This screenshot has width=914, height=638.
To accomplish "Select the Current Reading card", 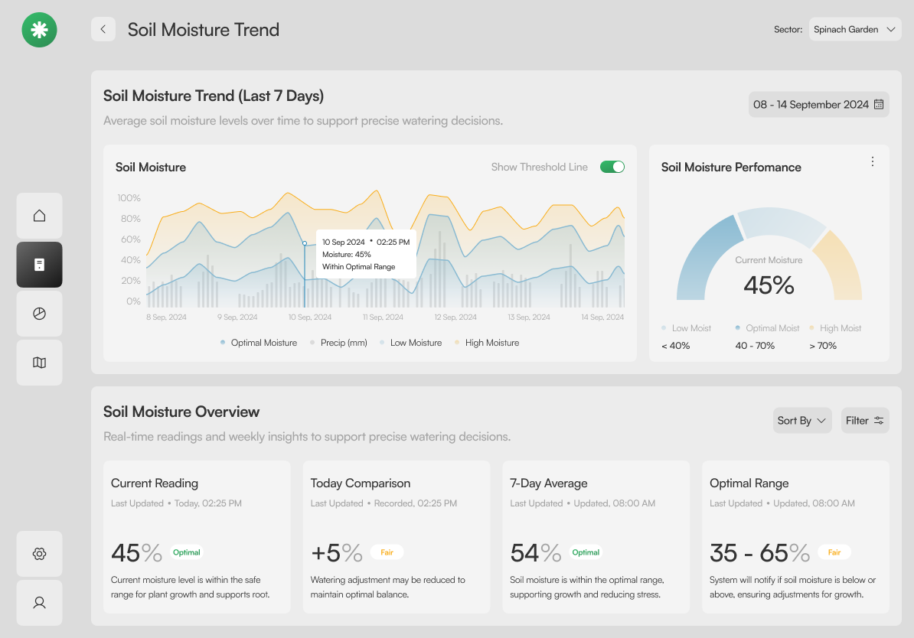I will [197, 536].
